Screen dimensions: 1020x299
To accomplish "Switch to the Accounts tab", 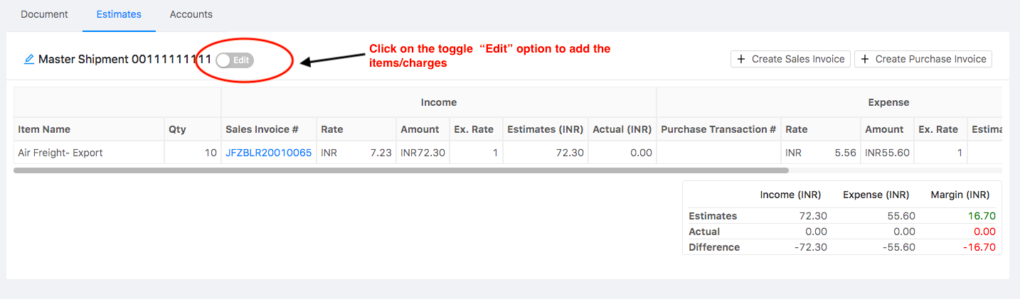I will (191, 14).
